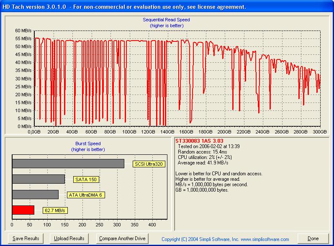This screenshot has width=334, height=246.
Task: Click the 250 burst axis label
Action: point(100,225)
